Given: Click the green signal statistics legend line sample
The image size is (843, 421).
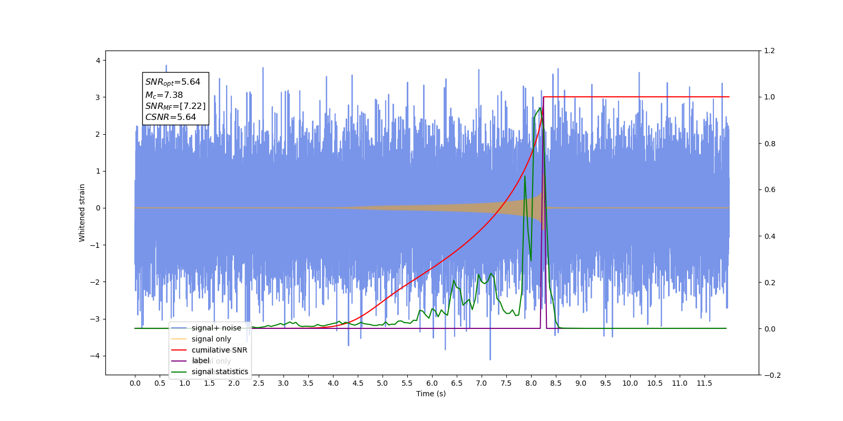Looking at the screenshot, I should 179,372.
